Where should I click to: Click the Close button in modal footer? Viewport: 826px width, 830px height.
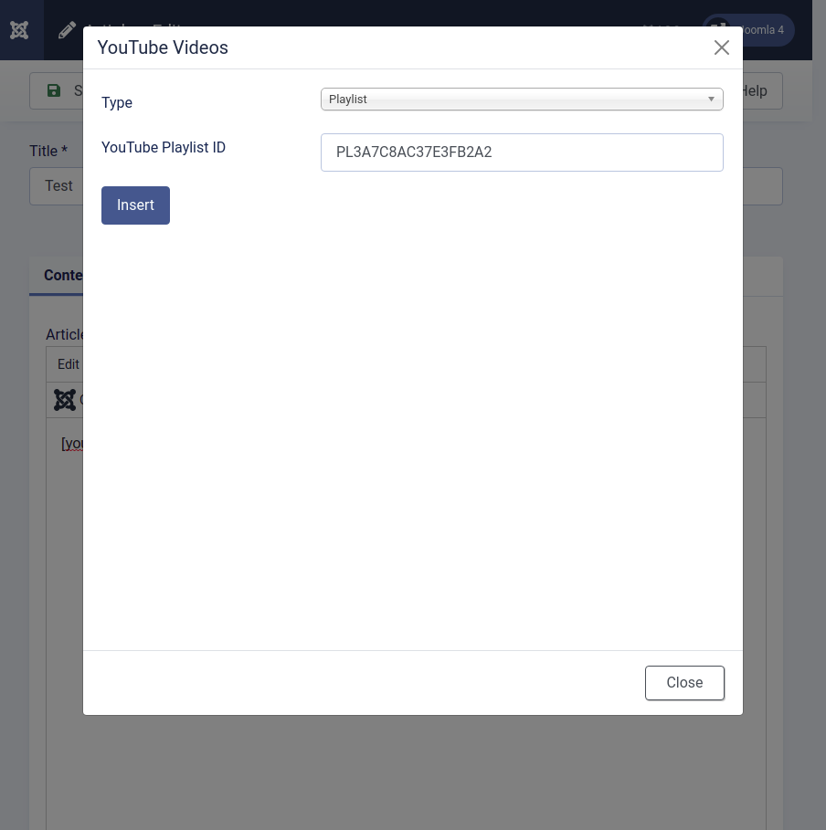(x=684, y=683)
